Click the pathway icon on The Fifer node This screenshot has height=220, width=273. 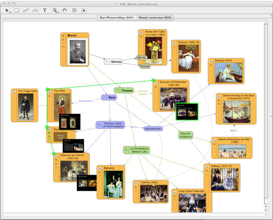point(50,96)
